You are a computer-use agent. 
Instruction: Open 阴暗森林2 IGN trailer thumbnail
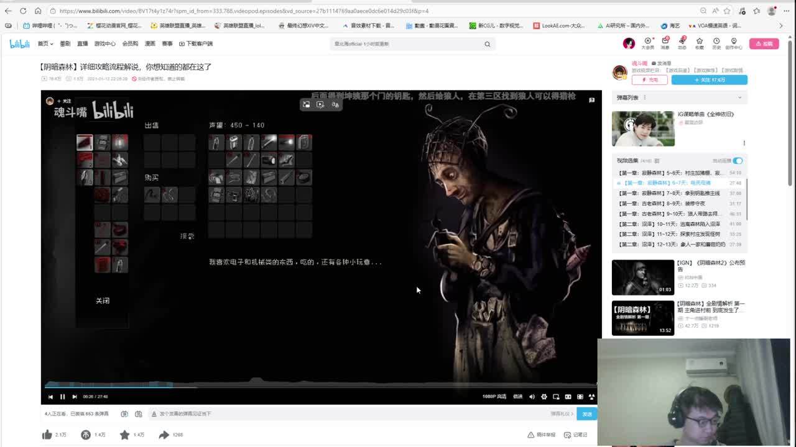tap(643, 277)
